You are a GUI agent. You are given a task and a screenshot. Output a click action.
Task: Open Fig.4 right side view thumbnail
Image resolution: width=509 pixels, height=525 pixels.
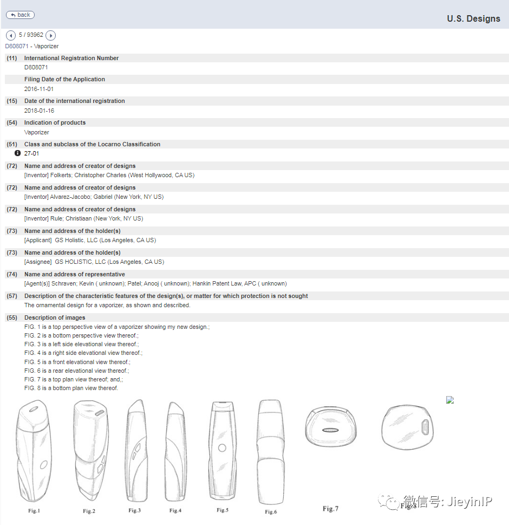pos(175,451)
